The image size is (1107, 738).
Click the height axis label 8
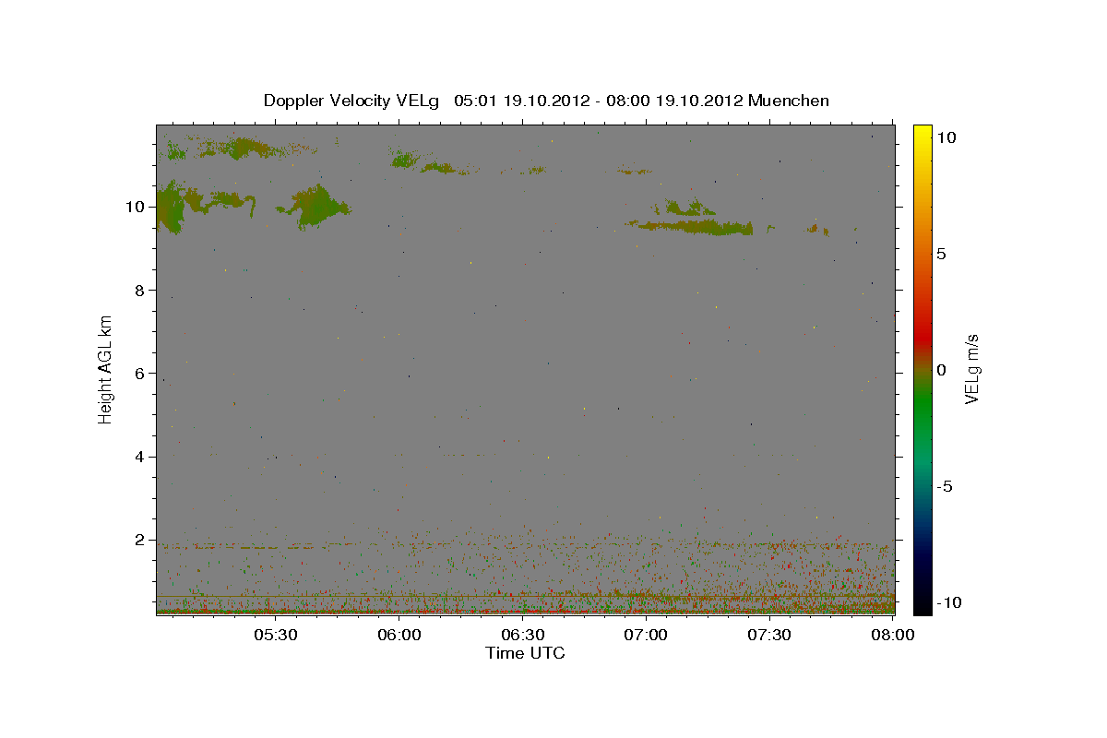[140, 290]
